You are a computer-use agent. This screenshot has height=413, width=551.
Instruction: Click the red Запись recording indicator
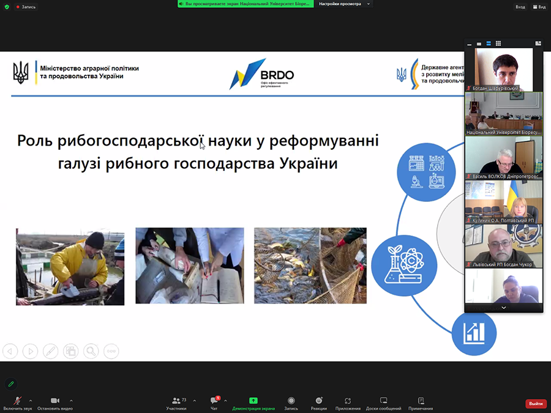click(x=26, y=7)
